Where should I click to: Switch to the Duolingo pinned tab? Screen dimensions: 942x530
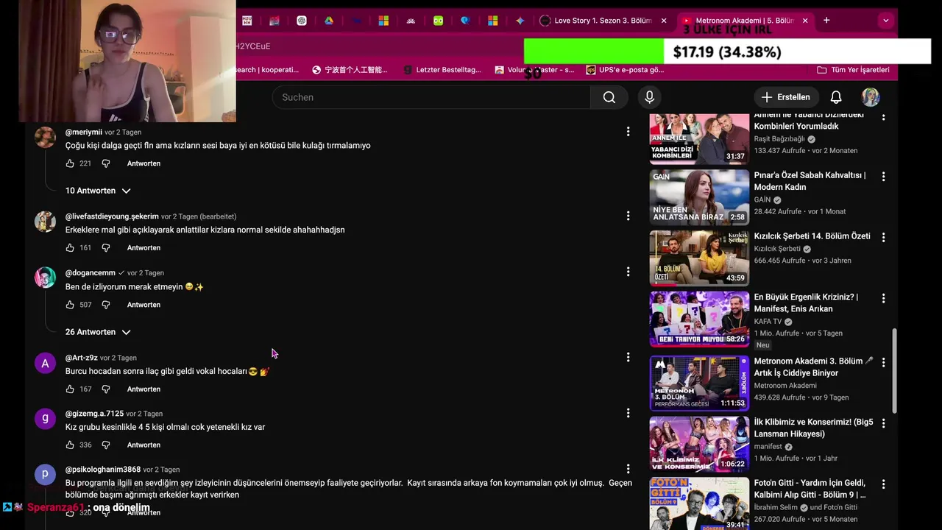point(439,21)
